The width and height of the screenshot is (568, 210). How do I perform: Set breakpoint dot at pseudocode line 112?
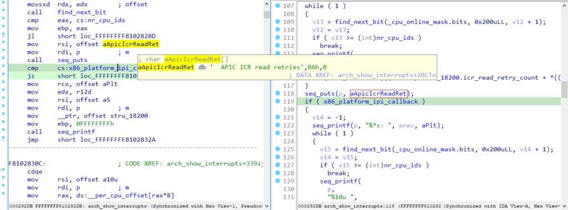pos(278,45)
